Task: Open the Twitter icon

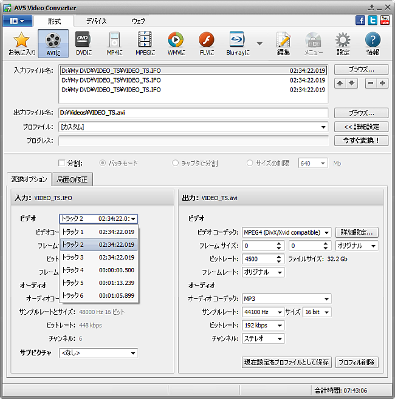Action: click(x=373, y=21)
